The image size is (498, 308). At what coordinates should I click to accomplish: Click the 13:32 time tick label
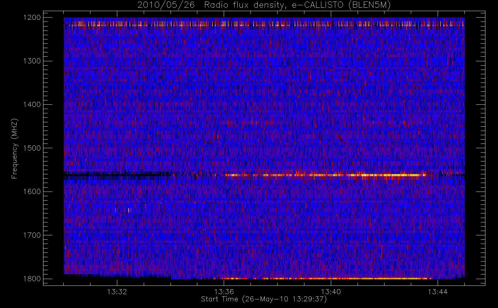tap(117, 292)
